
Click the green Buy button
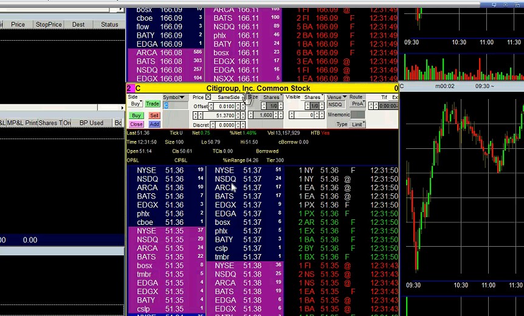[x=136, y=115]
